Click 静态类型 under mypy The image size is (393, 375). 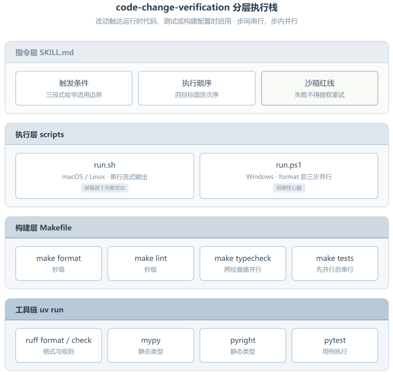pyautogui.click(x=151, y=351)
